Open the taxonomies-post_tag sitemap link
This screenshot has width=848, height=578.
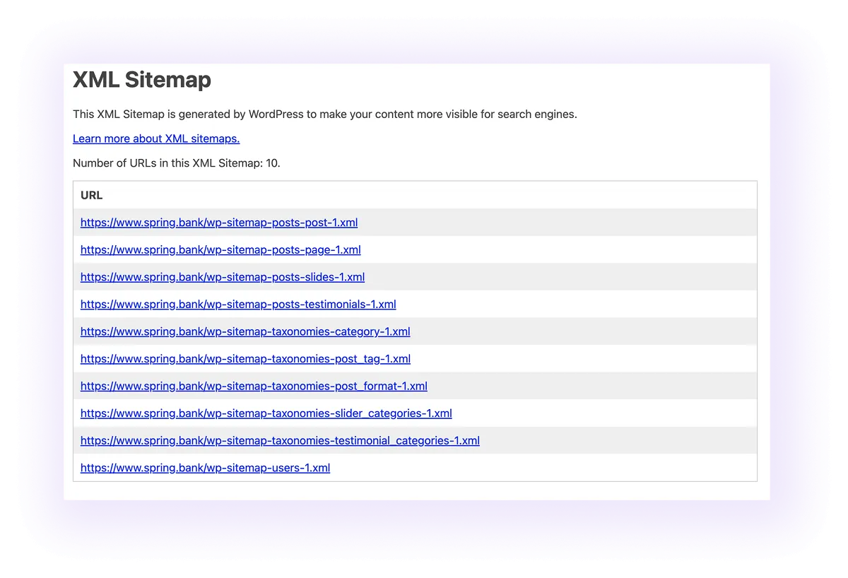[x=245, y=358]
